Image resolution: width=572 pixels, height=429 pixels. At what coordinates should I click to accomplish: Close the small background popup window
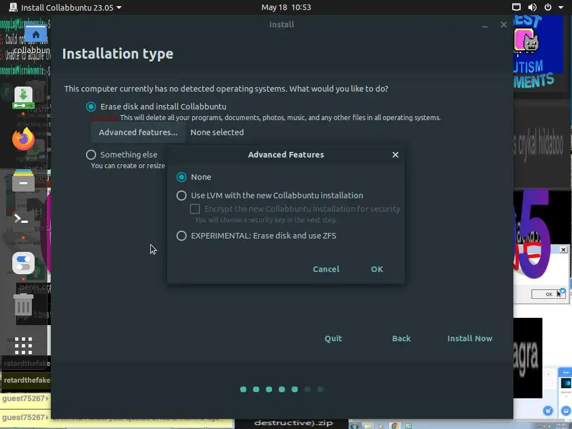[x=563, y=250]
